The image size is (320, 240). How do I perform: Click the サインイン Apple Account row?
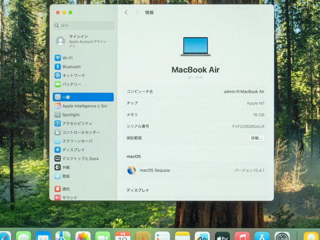point(83,41)
